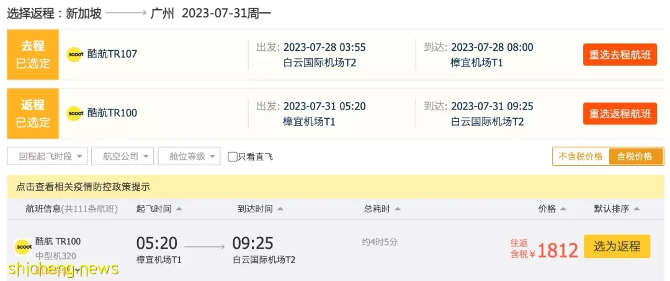Click Scoot logo in flight list result

pos(23,247)
